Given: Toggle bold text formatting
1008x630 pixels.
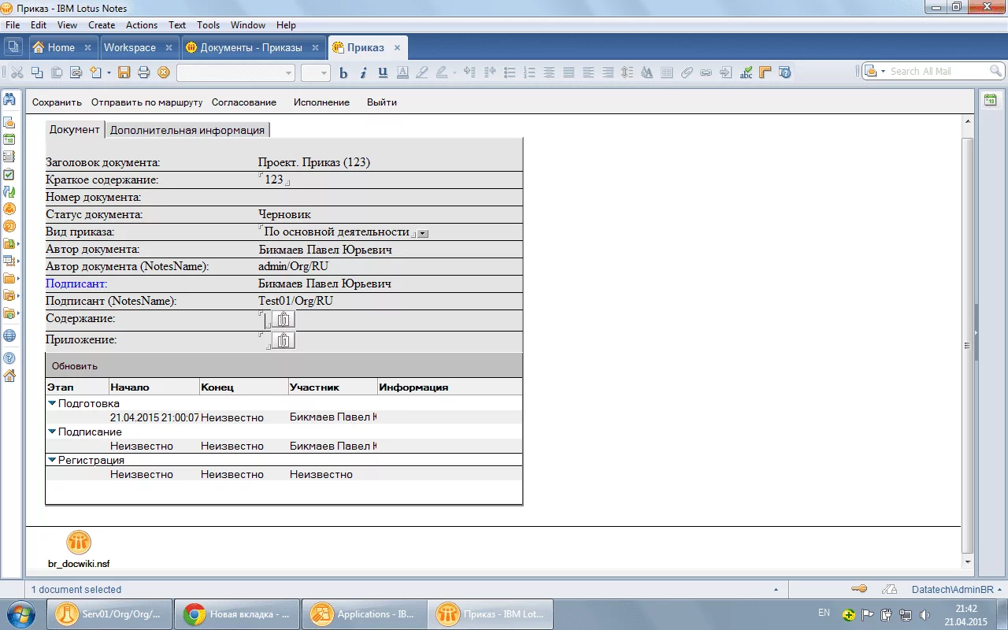Looking at the screenshot, I should (x=343, y=72).
